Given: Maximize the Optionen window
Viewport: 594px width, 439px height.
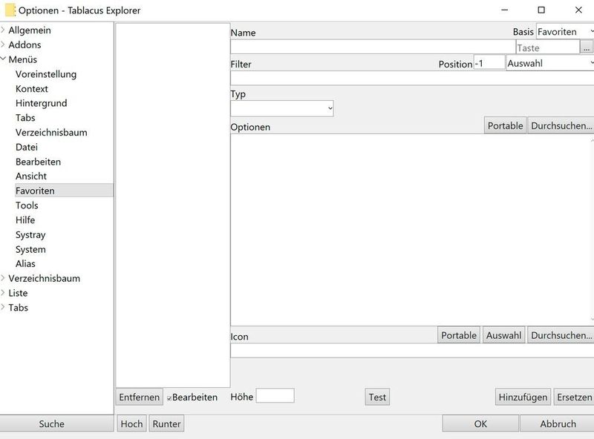Looking at the screenshot, I should [541, 10].
